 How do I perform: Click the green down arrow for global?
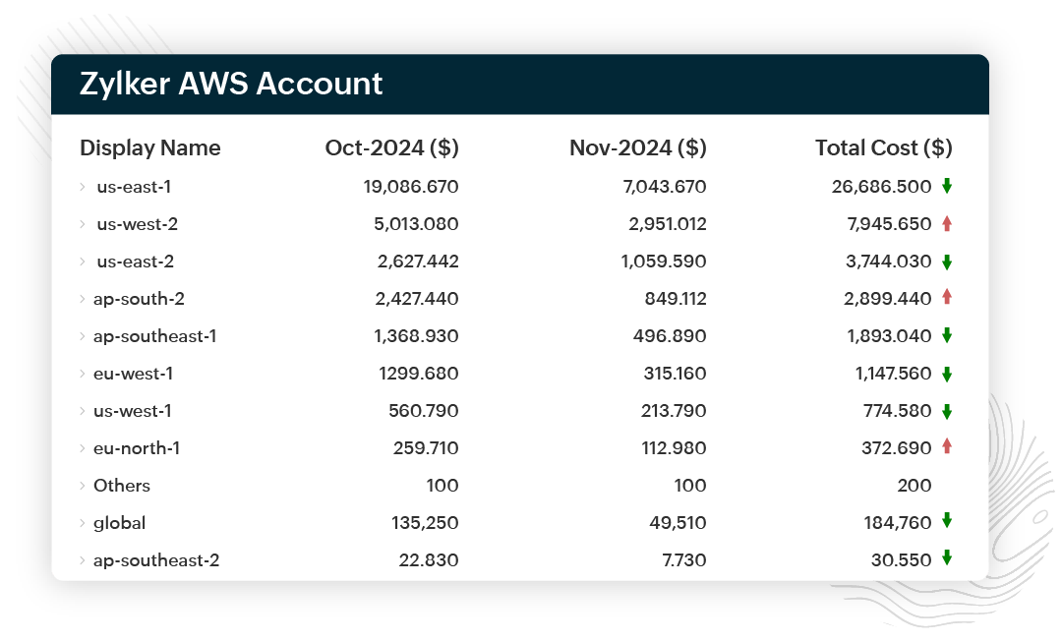[947, 522]
